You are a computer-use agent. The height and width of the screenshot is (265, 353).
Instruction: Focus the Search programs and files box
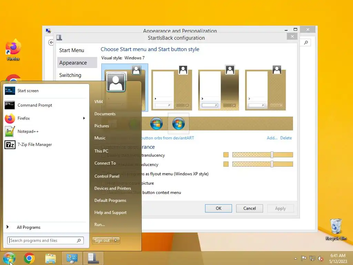pyautogui.click(x=46, y=241)
